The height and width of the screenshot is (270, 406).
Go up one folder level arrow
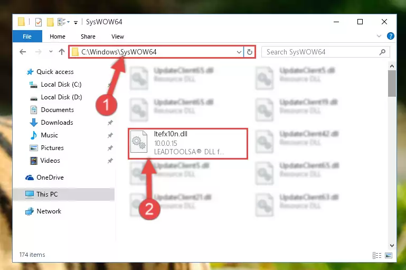62,52
